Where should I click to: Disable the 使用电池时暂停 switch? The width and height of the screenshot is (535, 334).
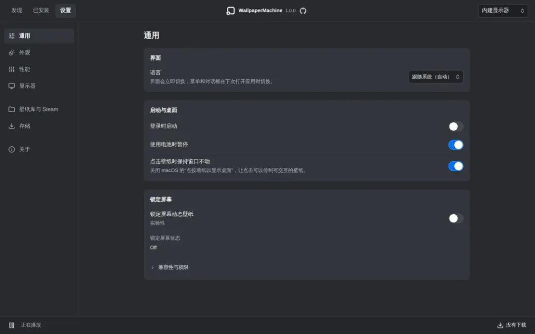[456, 145]
